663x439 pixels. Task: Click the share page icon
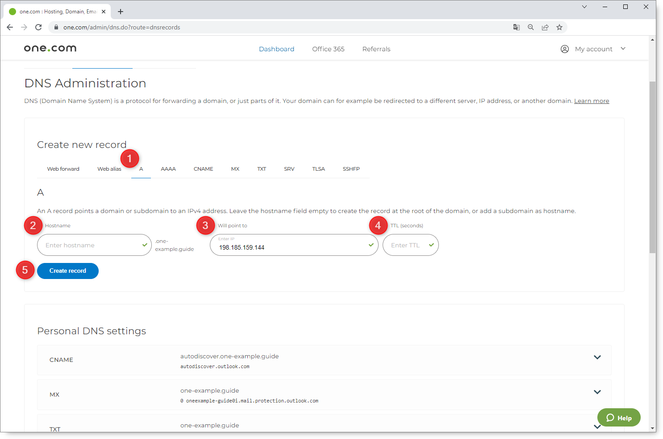click(545, 27)
